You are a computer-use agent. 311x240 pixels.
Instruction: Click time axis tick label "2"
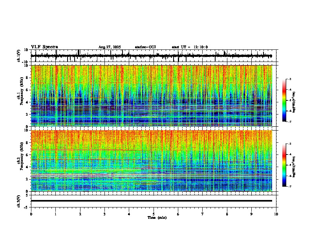(x=80, y=214)
